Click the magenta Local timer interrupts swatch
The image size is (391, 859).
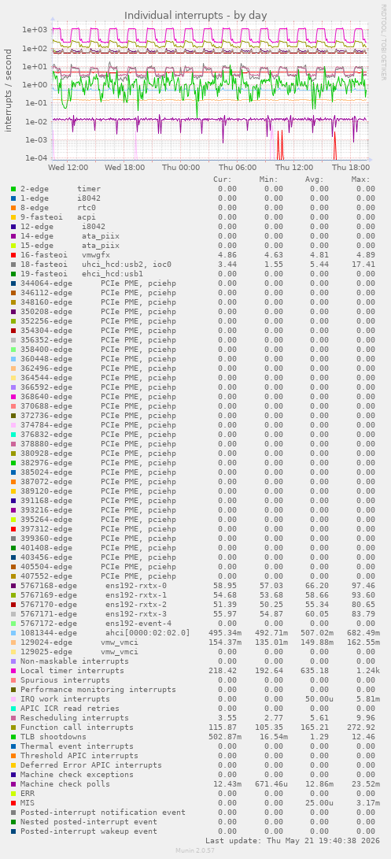(x=13, y=671)
